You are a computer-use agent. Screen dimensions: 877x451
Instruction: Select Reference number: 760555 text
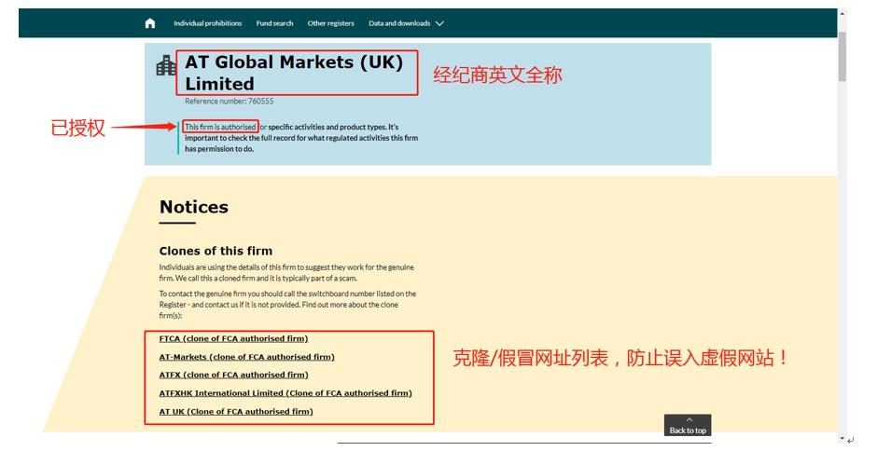(x=230, y=102)
